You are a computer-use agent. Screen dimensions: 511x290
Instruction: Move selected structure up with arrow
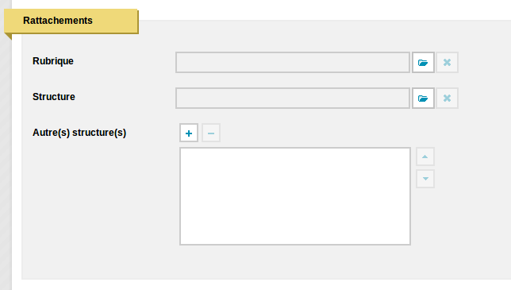click(x=425, y=157)
